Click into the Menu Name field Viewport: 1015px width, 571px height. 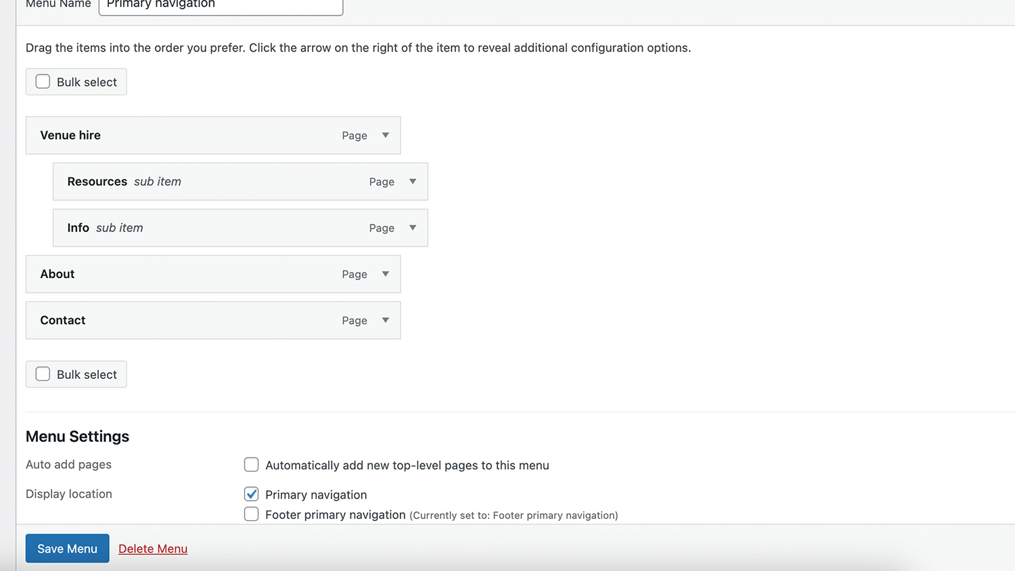(221, 5)
